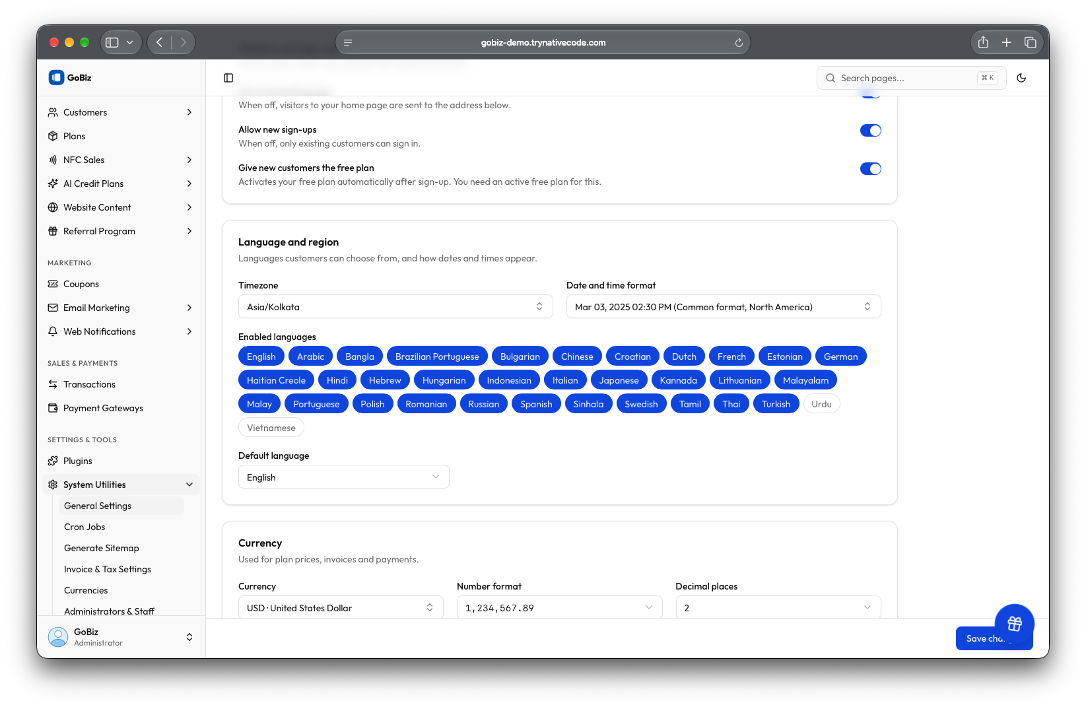The height and width of the screenshot is (707, 1086).
Task: Disable the Arabic language chip
Action: click(310, 356)
